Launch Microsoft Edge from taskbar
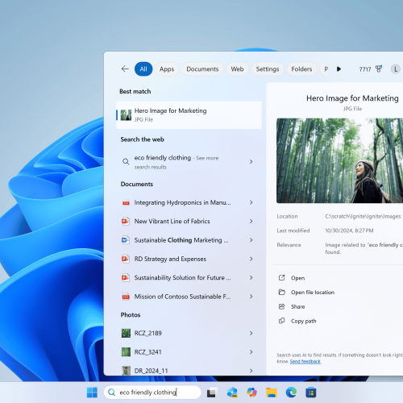The width and height of the screenshot is (403, 403). tap(291, 393)
